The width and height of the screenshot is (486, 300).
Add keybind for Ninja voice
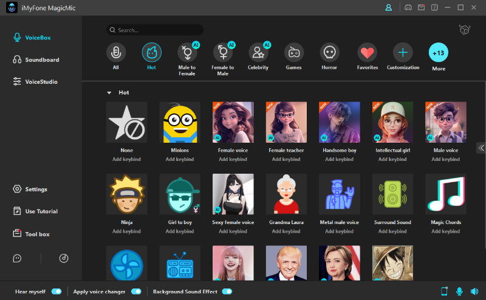(126, 231)
